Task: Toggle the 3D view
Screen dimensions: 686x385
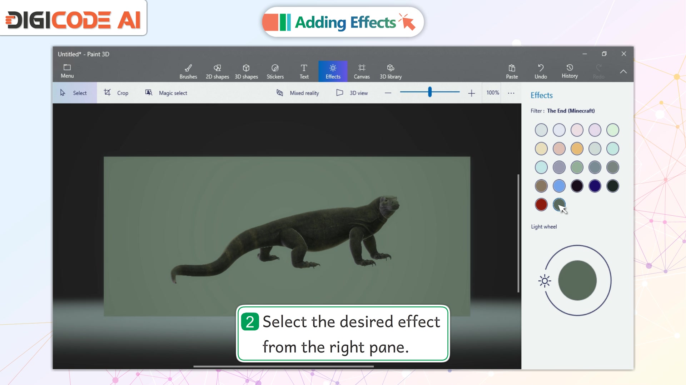Action: click(x=352, y=93)
